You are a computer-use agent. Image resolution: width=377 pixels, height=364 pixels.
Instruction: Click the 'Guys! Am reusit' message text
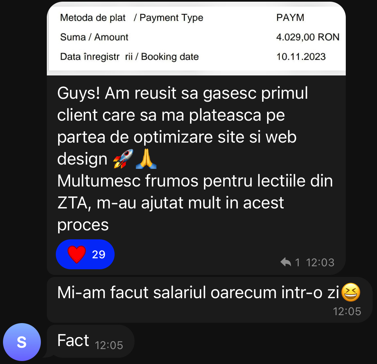pyautogui.click(x=195, y=159)
